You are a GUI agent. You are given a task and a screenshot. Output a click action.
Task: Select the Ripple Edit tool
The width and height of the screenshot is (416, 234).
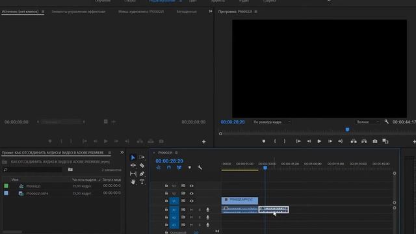[133, 166]
